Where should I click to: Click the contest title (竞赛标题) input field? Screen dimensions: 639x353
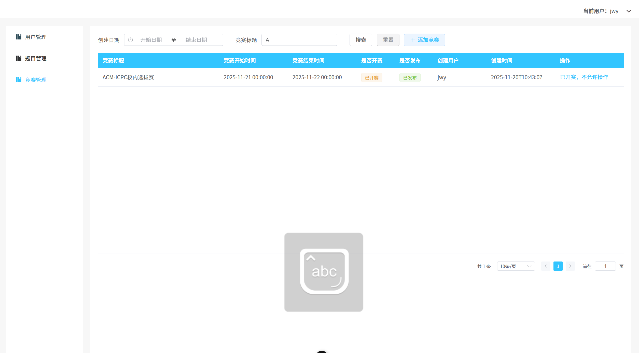click(299, 40)
